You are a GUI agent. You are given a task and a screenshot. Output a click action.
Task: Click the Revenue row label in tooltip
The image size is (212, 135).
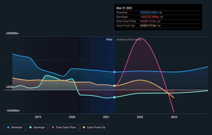pos(122,12)
